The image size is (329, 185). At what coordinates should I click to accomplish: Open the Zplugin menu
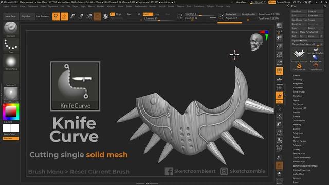click(x=210, y=6)
